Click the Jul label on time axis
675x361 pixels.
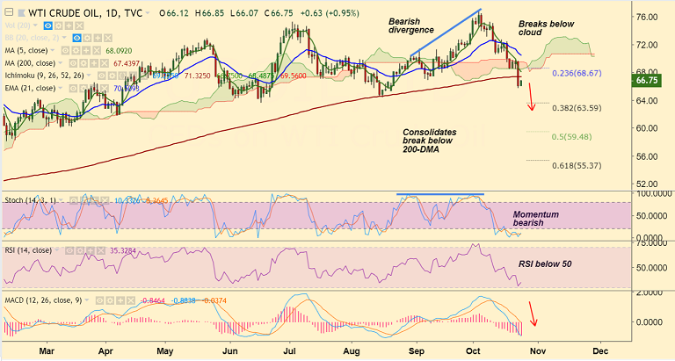[x=289, y=351]
